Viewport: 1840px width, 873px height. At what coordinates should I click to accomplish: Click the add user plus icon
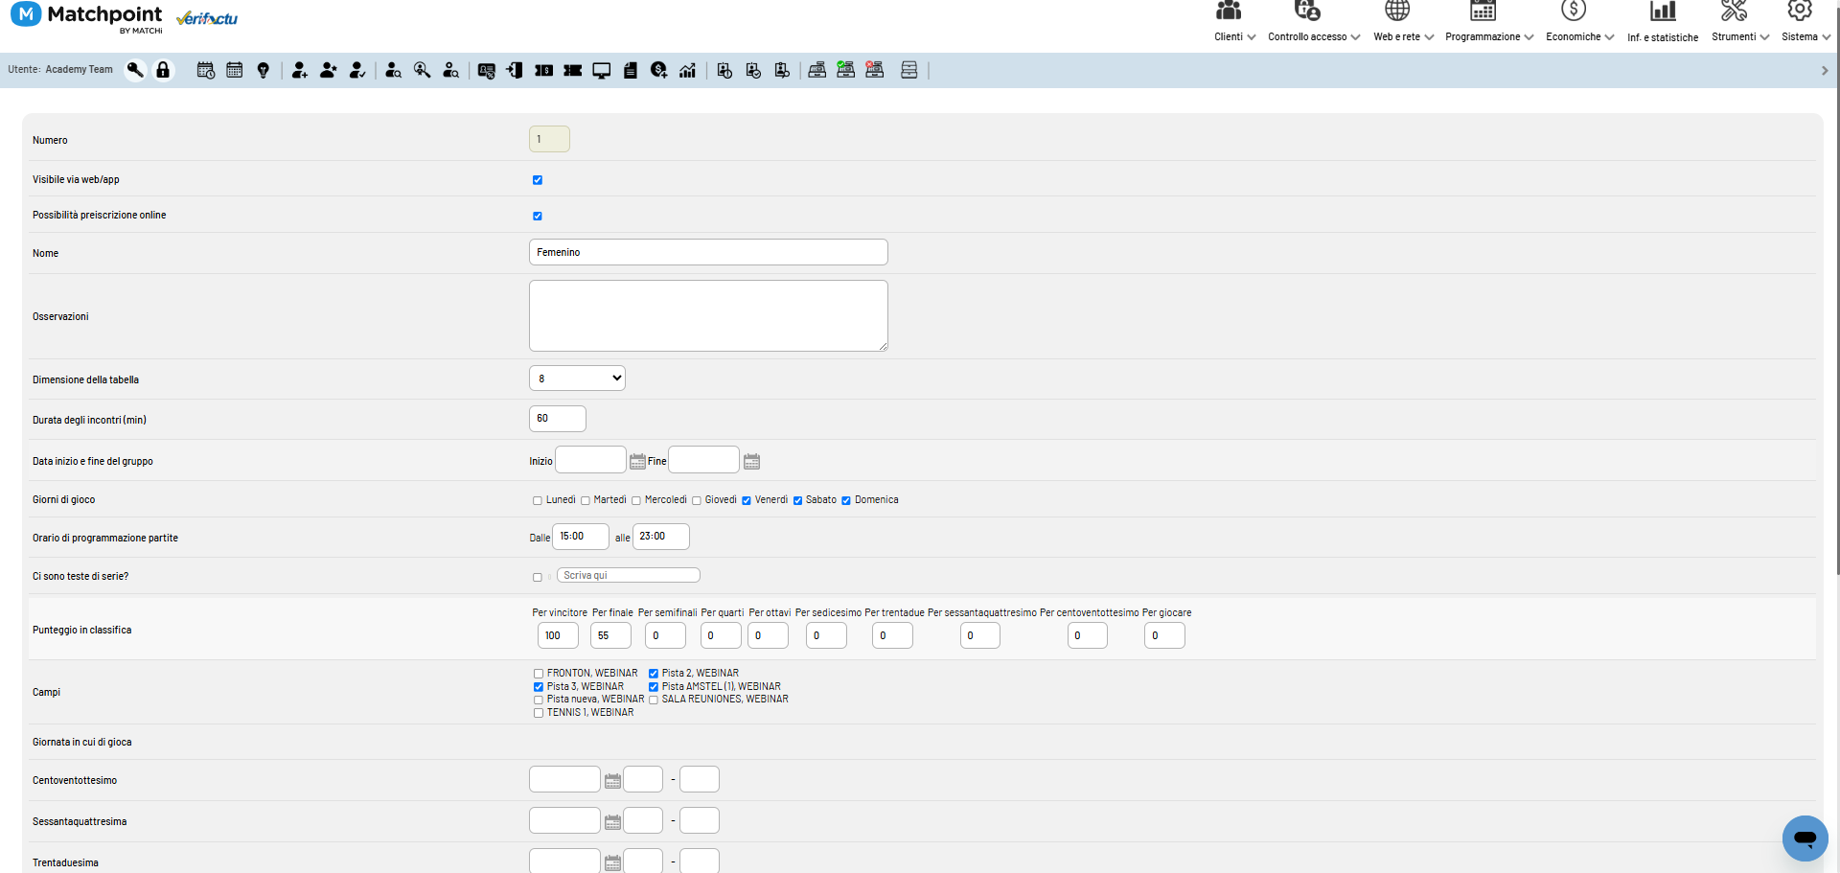tap(300, 70)
